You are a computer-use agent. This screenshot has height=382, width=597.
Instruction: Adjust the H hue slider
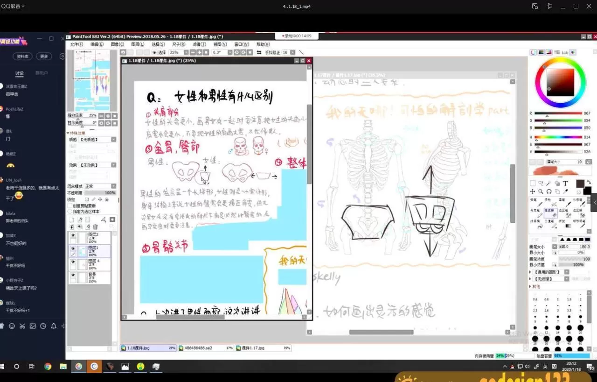click(x=558, y=137)
